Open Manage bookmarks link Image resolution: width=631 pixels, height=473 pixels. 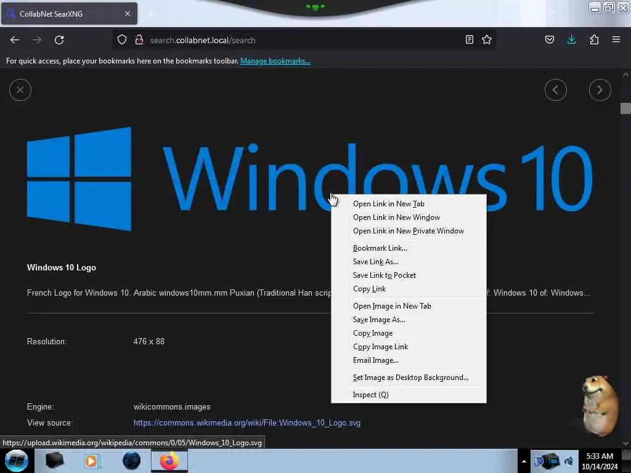coord(275,61)
